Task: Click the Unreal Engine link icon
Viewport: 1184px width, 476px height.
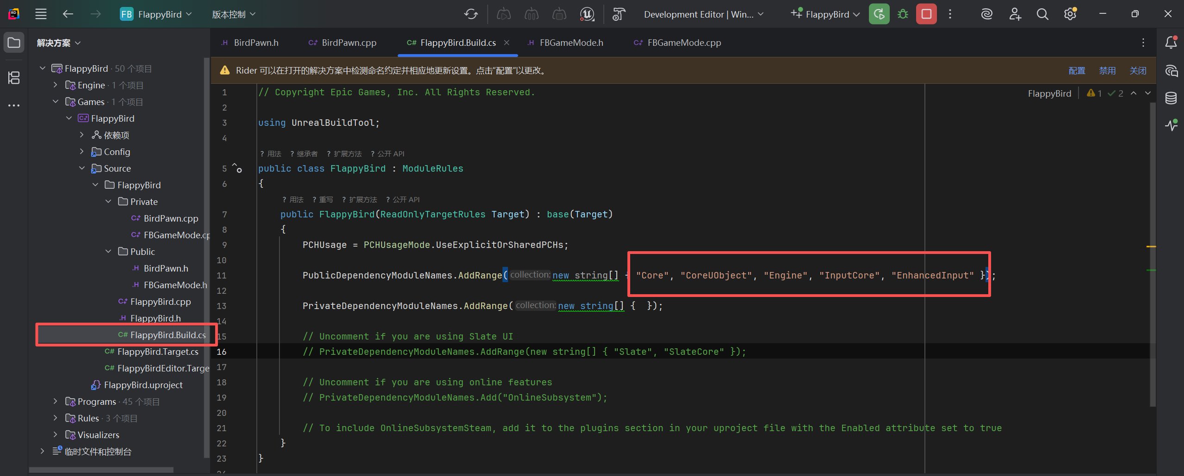Action: (587, 14)
